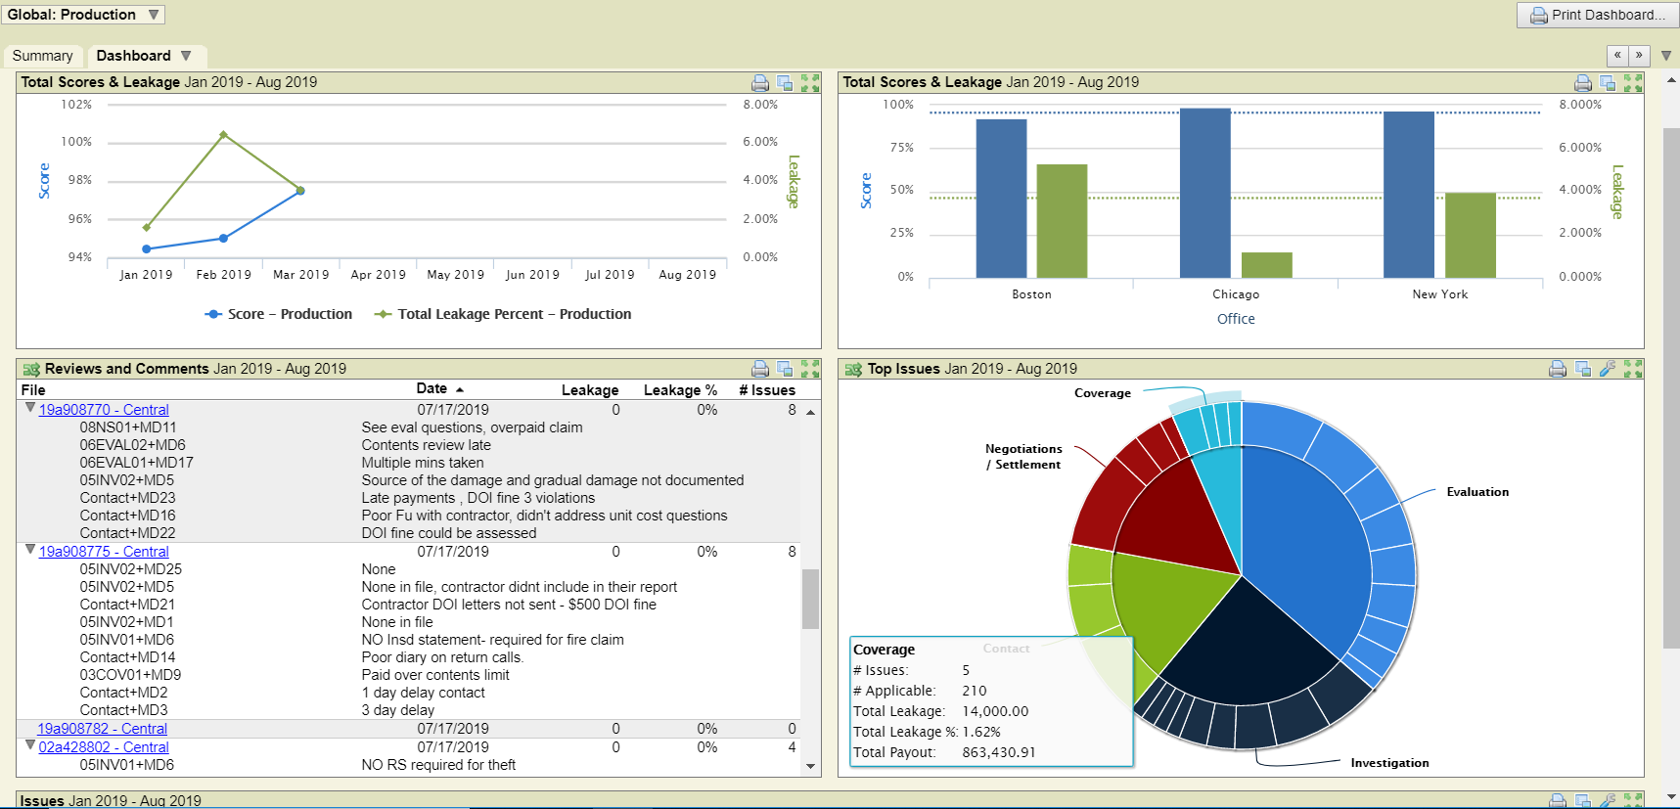This screenshot has width=1680, height=809.
Task: Open settings wrench on bottom Issues panel
Action: pos(1608,800)
